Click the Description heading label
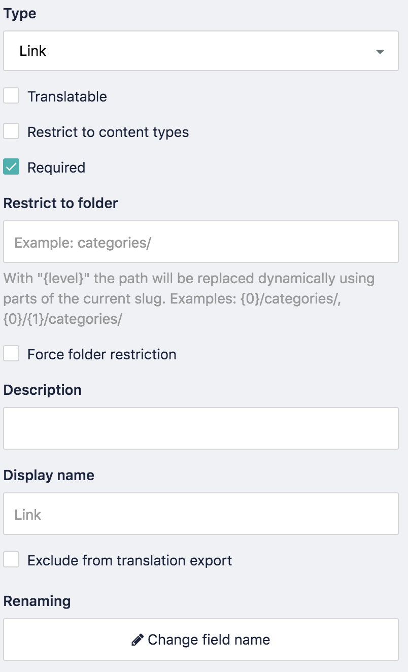The height and width of the screenshot is (672, 408). coord(43,390)
